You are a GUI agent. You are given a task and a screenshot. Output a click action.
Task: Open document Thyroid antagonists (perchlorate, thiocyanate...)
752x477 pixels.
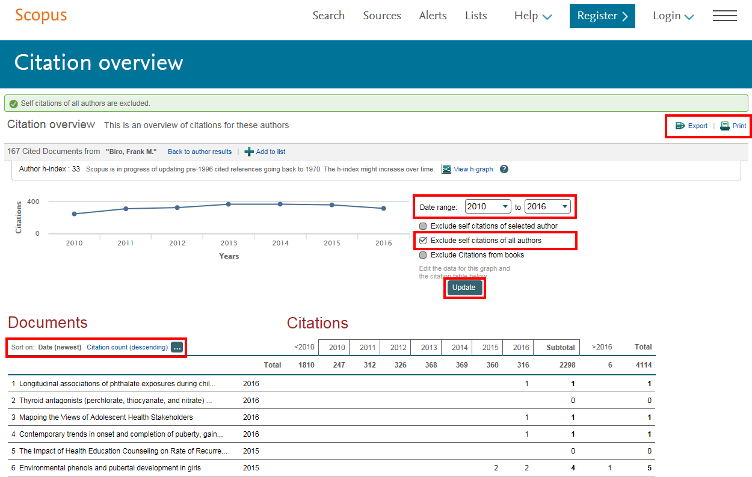[116, 400]
